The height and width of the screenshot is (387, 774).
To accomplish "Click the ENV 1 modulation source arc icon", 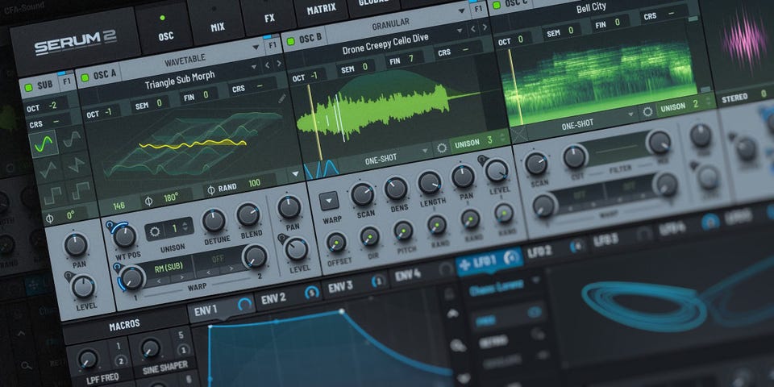I will [244, 304].
